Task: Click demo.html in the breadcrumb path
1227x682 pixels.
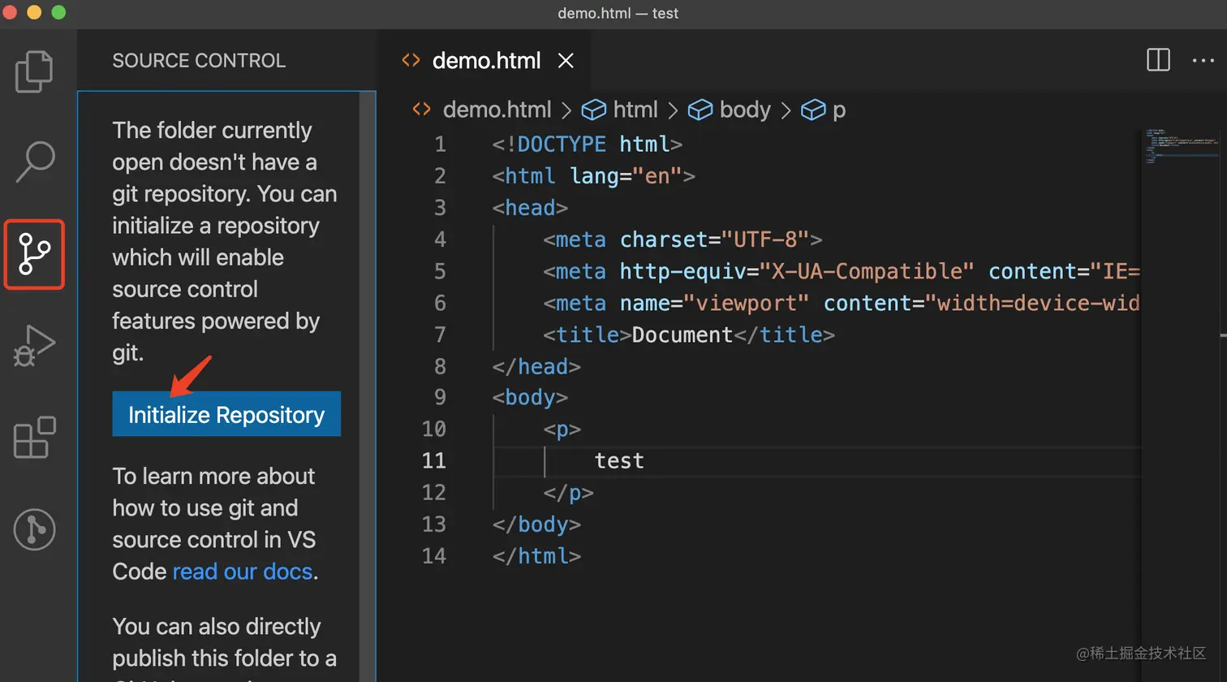Action: [497, 110]
